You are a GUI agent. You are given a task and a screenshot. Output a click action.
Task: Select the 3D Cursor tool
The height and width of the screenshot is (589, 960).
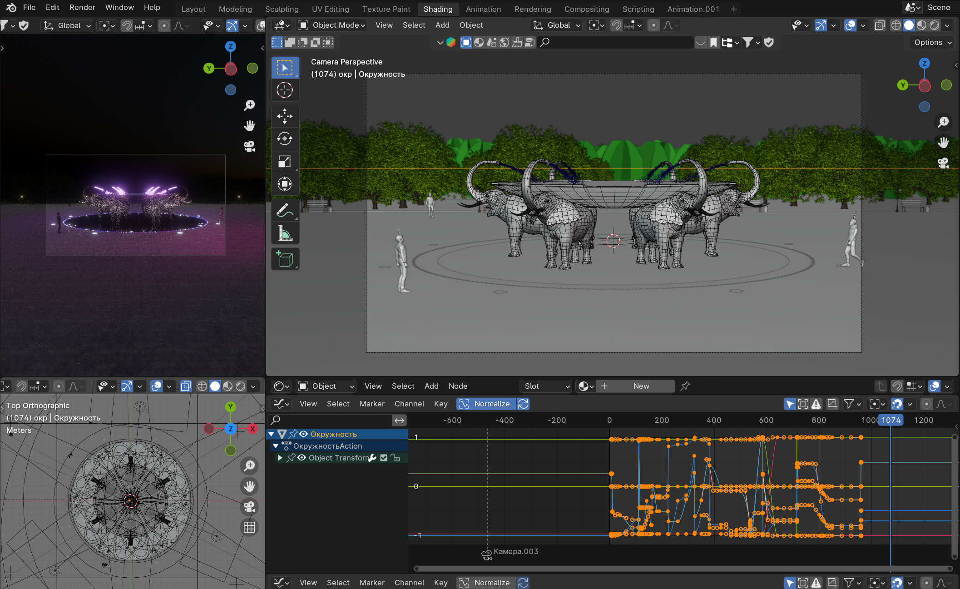285,90
